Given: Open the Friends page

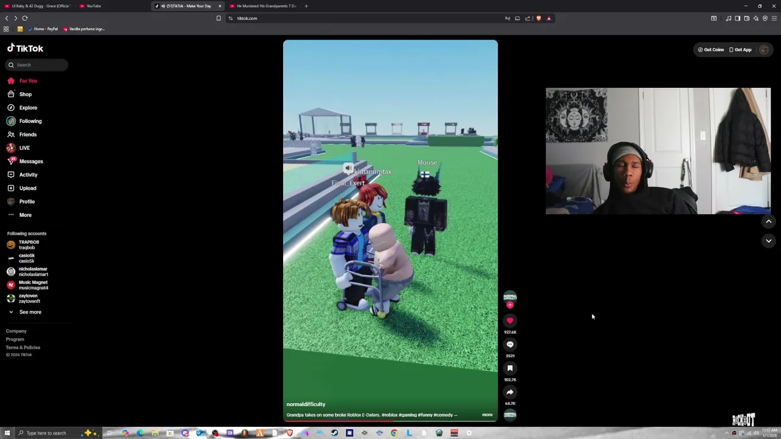Looking at the screenshot, I should [x=22, y=134].
